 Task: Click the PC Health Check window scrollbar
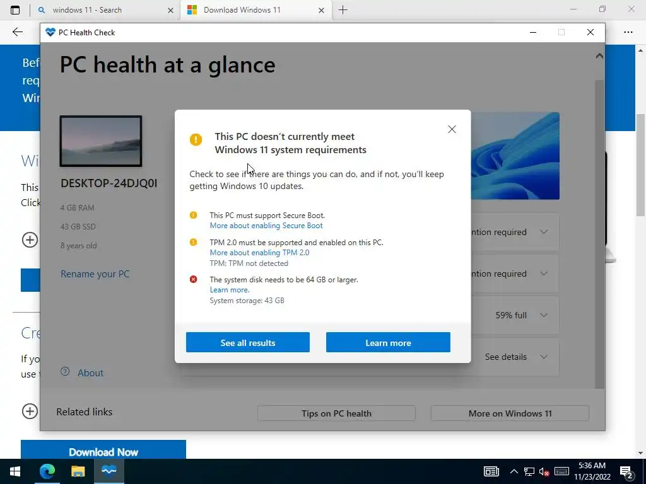coord(599,234)
